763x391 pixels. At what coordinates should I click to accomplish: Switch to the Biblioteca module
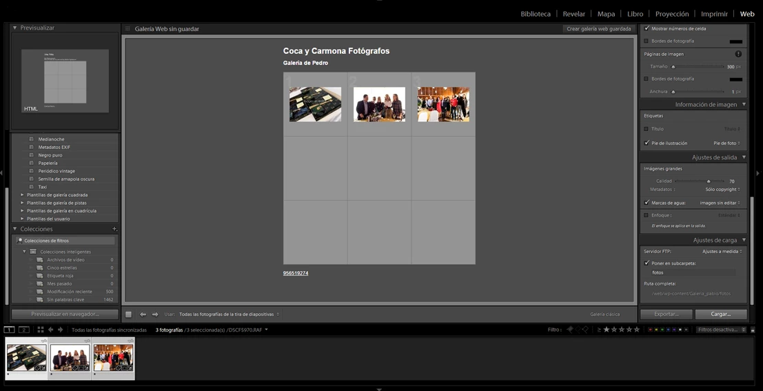coord(536,14)
